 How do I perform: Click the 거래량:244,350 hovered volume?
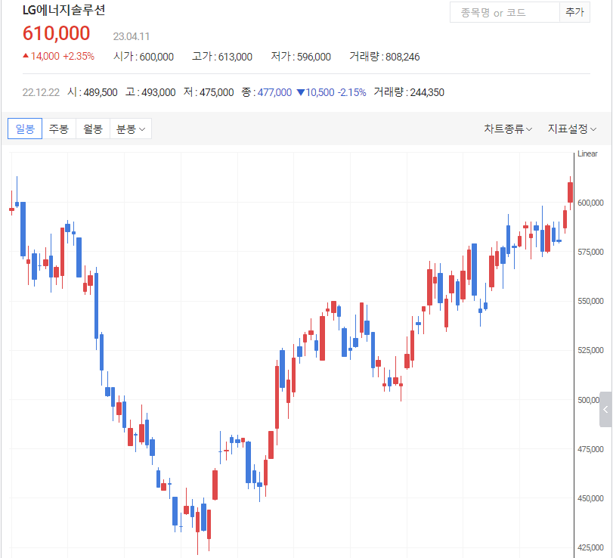409,92
